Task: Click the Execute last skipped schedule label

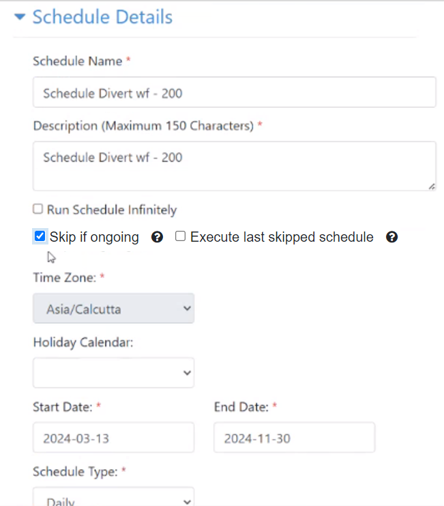Action: [x=282, y=237]
